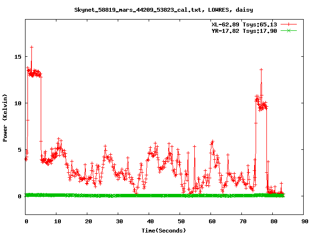Viewport: 314px width, 235px height.
Task: Click the Power (Kelvin) y-axis label
Action: [x=5, y=118]
